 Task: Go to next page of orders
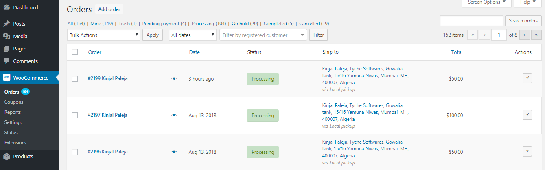[525, 35]
